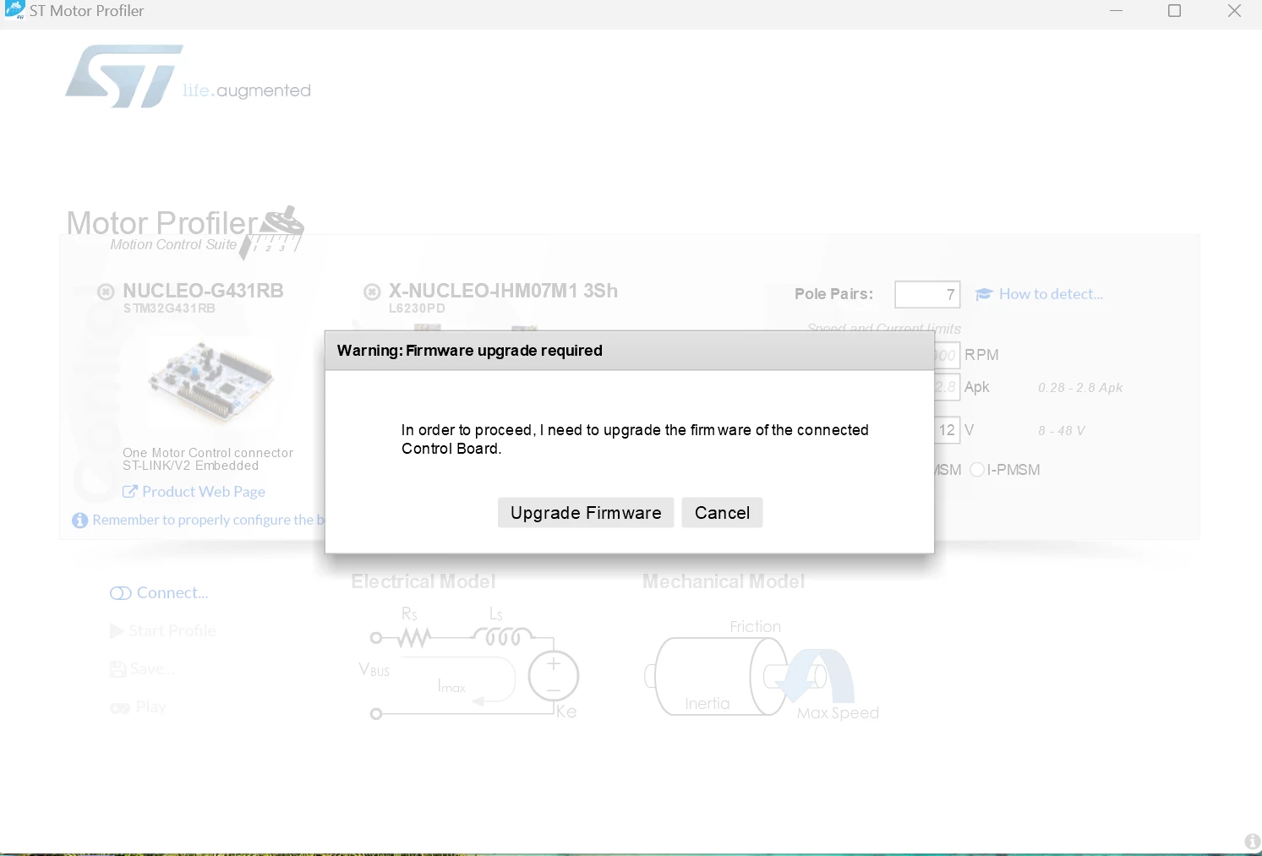Click the Connect link
1262x856 pixels.
click(x=172, y=593)
